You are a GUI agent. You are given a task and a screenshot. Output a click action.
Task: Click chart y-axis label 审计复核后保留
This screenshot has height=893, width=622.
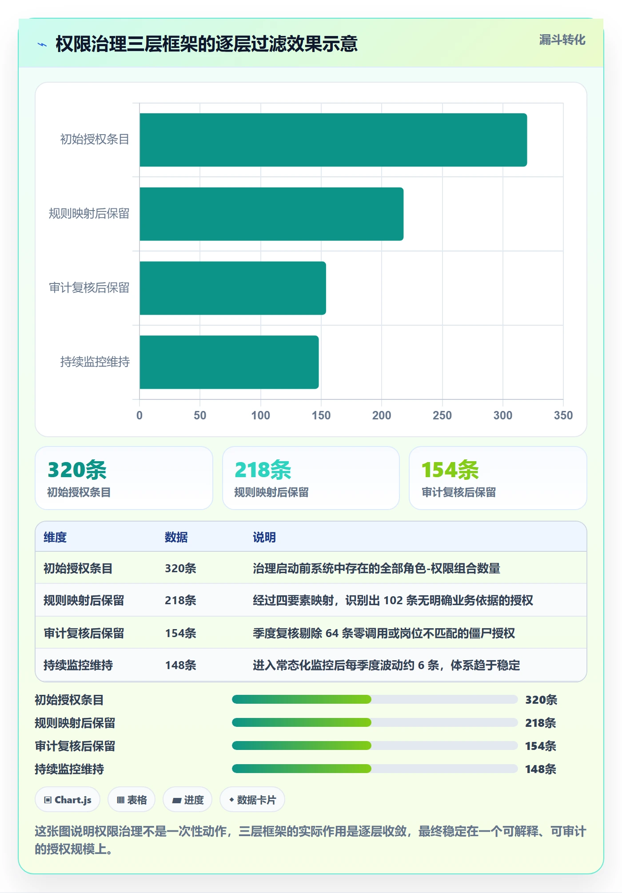pyautogui.click(x=89, y=288)
